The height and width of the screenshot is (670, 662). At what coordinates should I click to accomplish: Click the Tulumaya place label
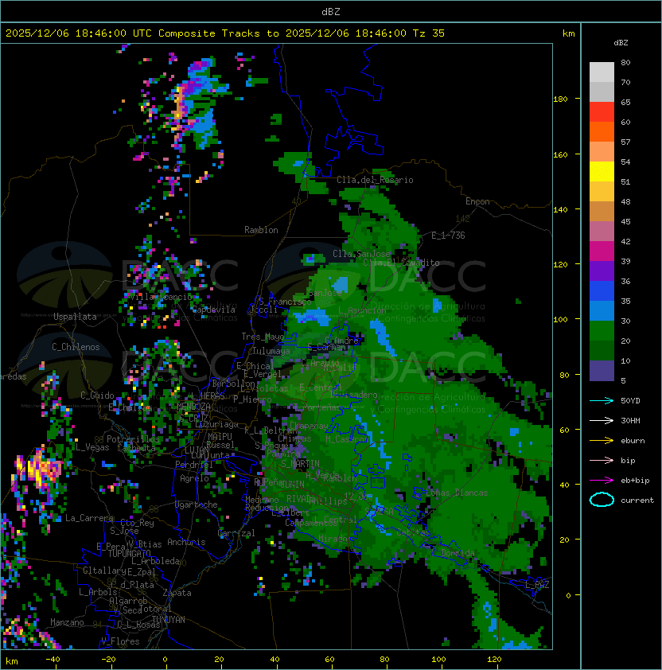271,351
